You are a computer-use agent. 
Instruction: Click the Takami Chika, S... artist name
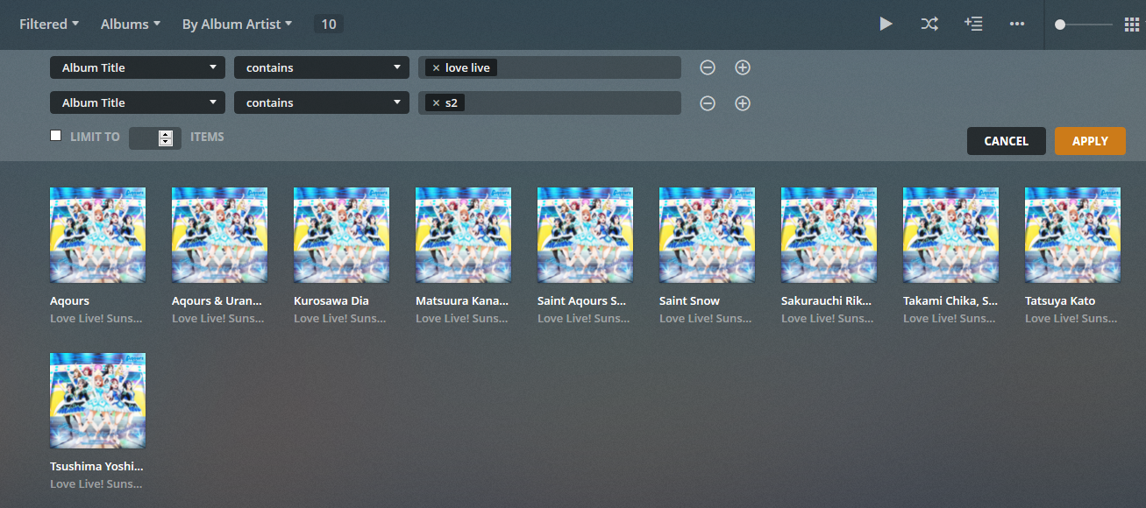pyautogui.click(x=950, y=300)
